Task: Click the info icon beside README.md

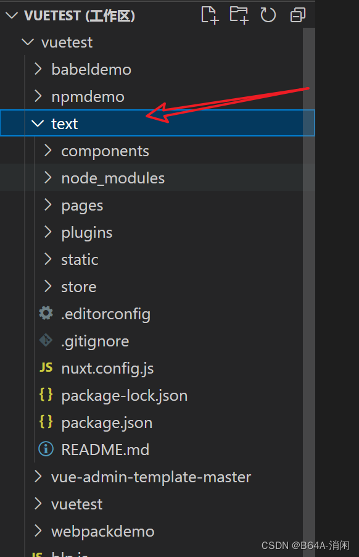Action: 45,450
